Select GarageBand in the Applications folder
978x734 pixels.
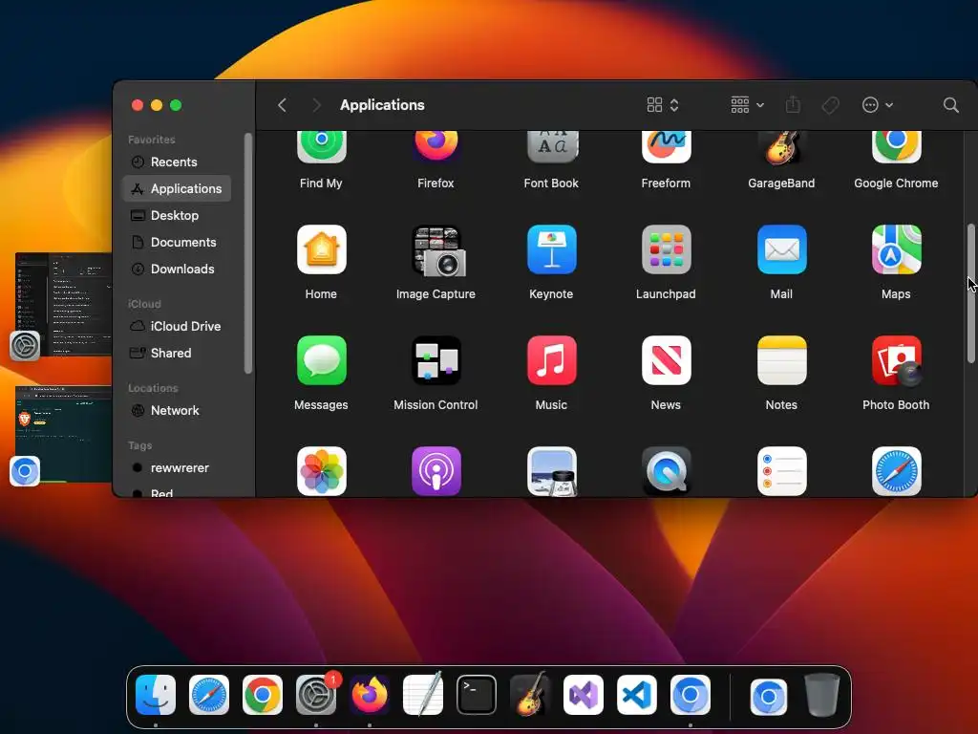[x=781, y=147]
